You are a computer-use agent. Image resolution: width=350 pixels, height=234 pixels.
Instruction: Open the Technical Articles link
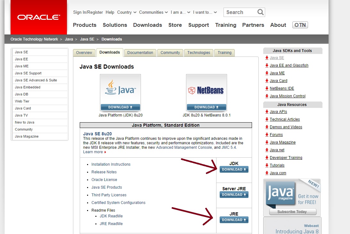pos(285,119)
